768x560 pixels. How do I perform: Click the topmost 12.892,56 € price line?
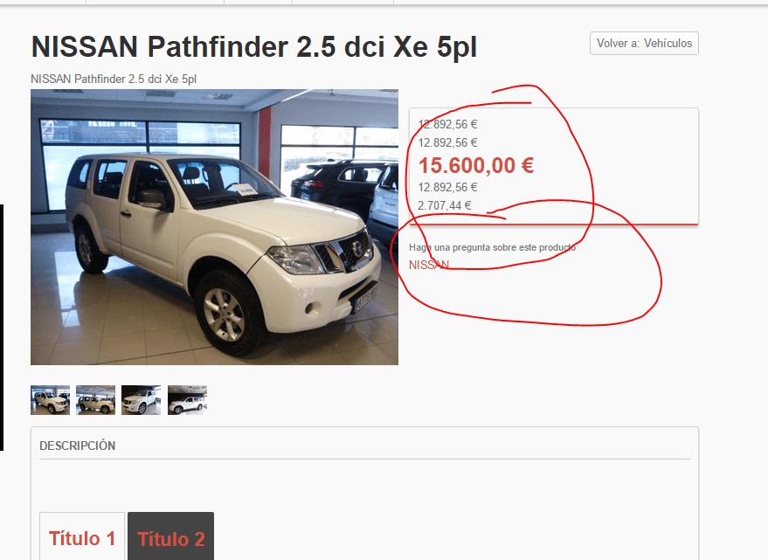(x=447, y=124)
